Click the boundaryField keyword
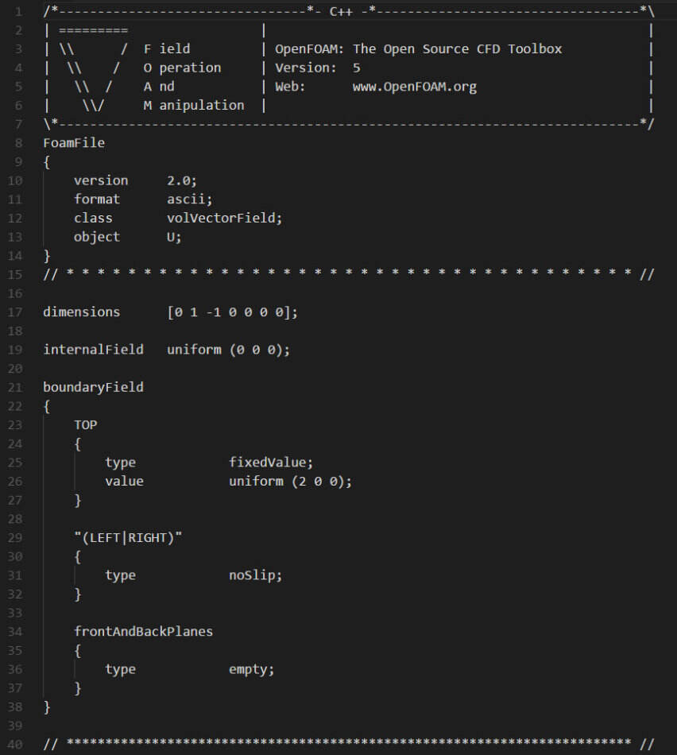The width and height of the screenshot is (677, 755). (93, 387)
